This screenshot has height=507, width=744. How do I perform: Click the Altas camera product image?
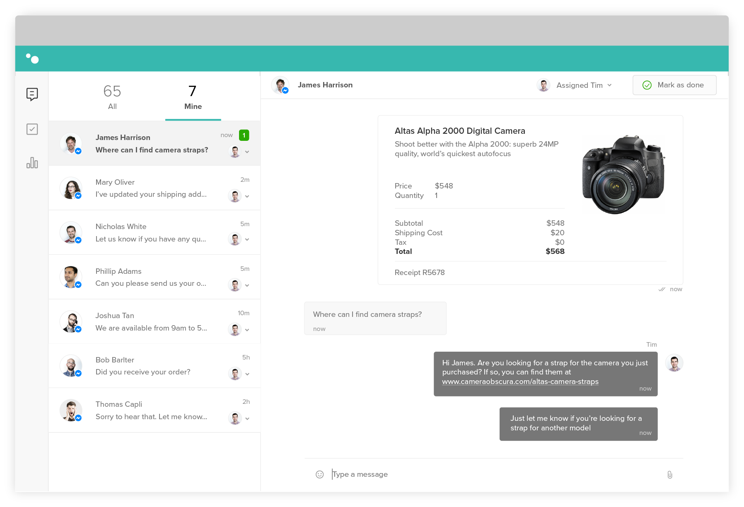[623, 174]
